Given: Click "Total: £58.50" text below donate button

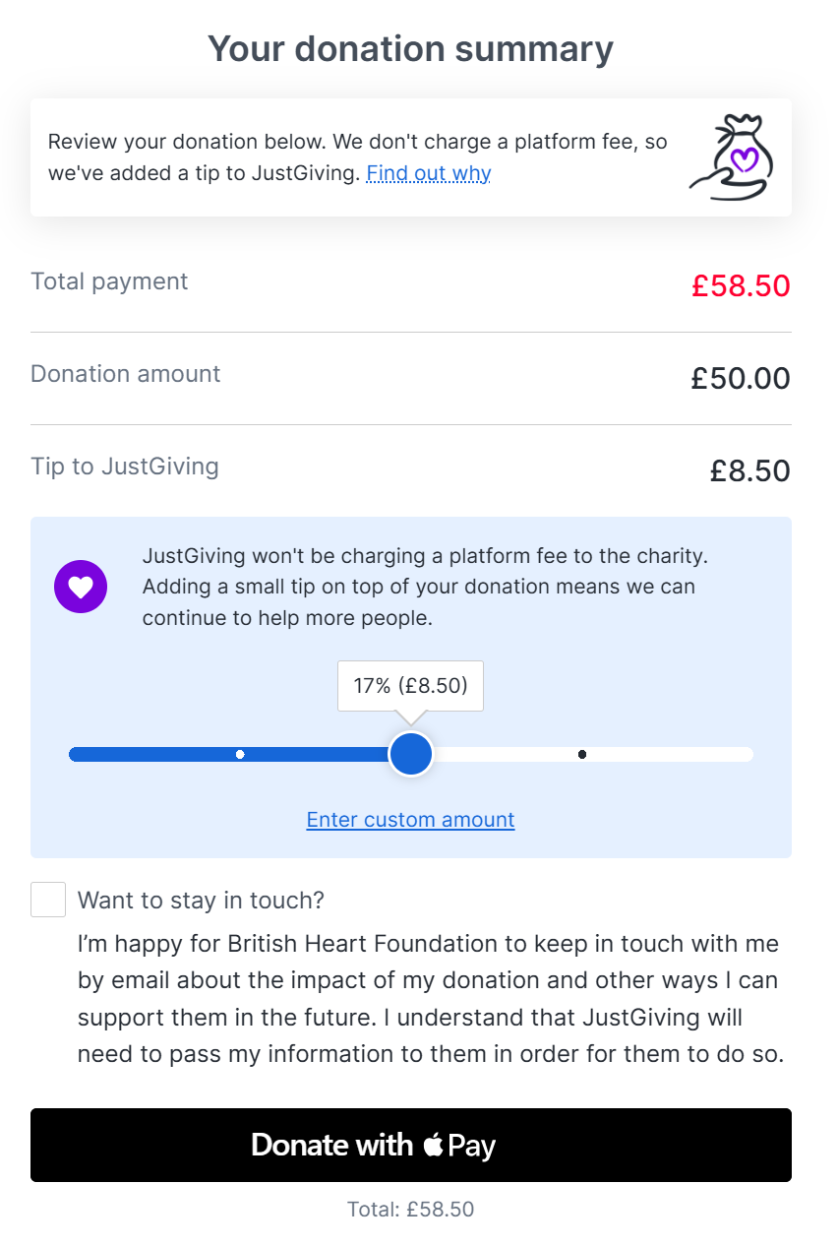Looking at the screenshot, I should (410, 1210).
